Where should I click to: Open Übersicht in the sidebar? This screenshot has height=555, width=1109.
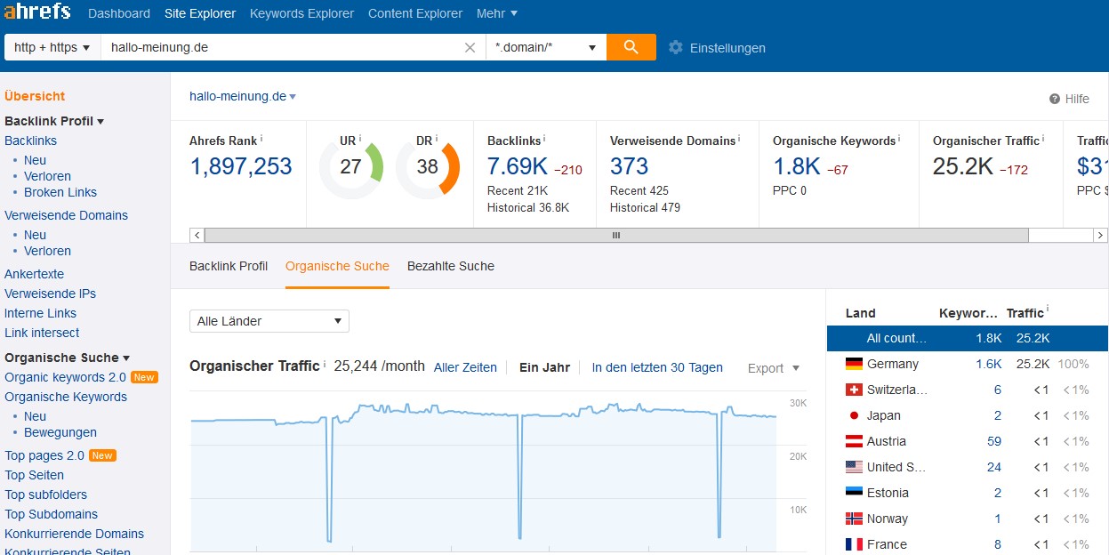click(x=35, y=96)
